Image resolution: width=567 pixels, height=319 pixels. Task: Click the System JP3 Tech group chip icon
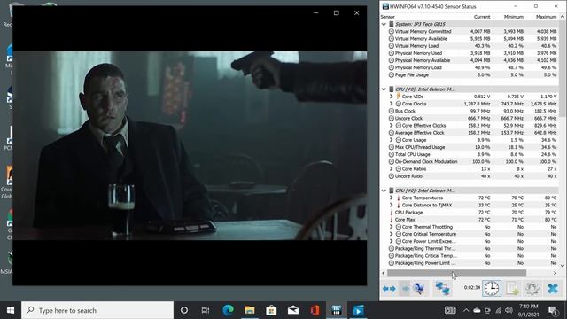coord(391,24)
